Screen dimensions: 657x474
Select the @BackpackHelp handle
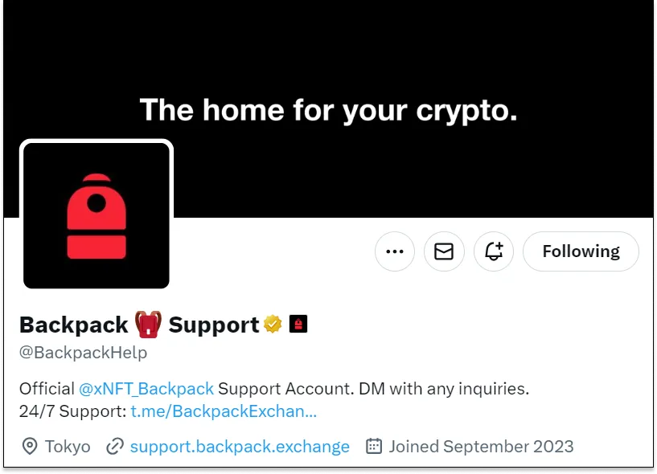[83, 353]
